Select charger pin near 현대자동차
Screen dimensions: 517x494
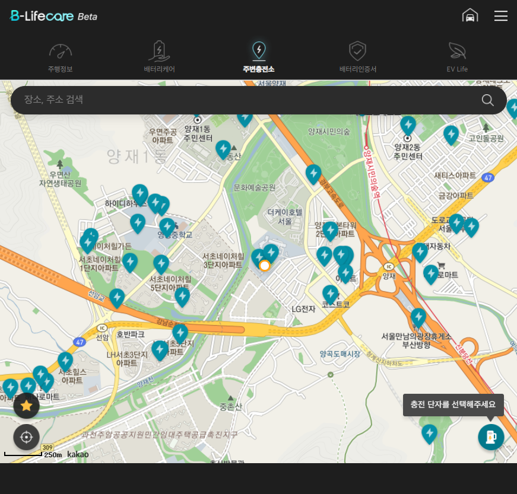(420, 252)
